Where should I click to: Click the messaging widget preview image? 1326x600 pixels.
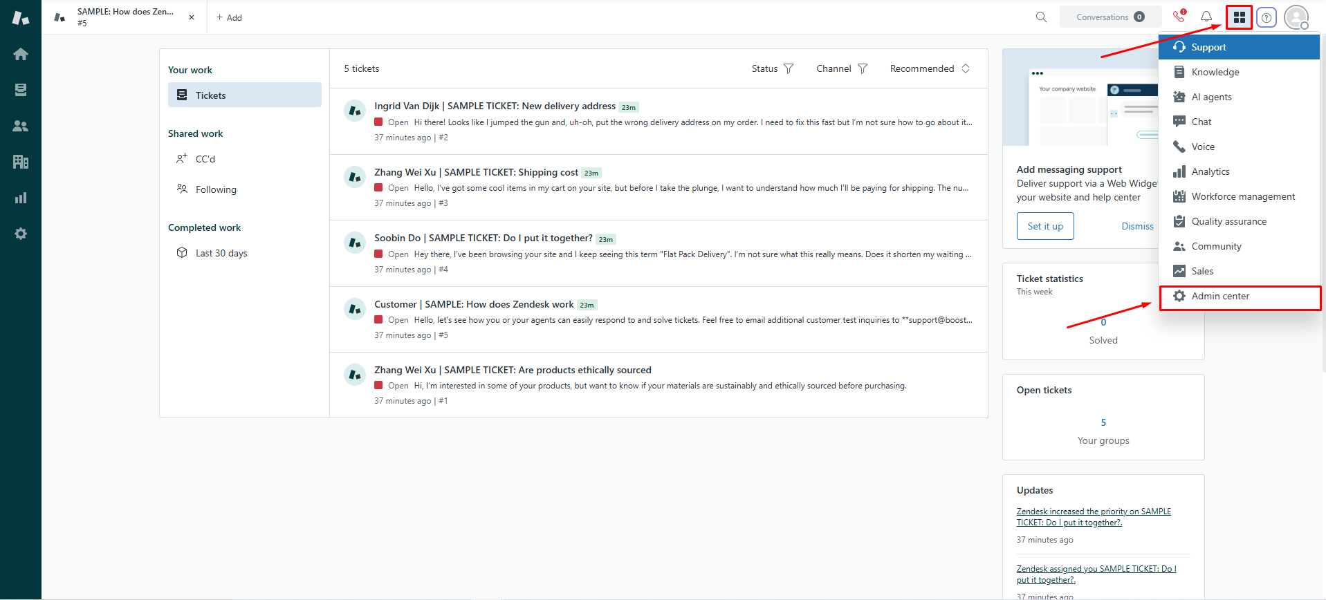1081,97
